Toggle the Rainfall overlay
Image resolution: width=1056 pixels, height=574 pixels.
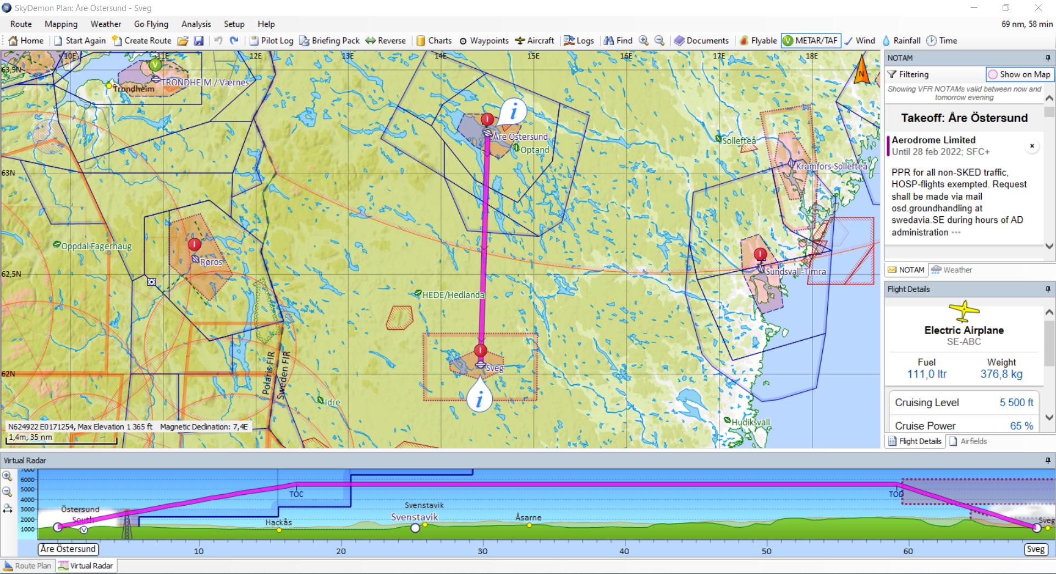pyautogui.click(x=901, y=41)
